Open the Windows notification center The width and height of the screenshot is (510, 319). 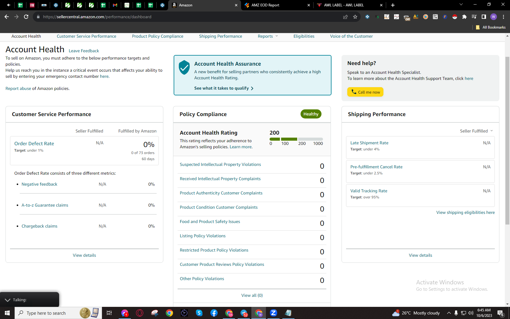(x=501, y=313)
